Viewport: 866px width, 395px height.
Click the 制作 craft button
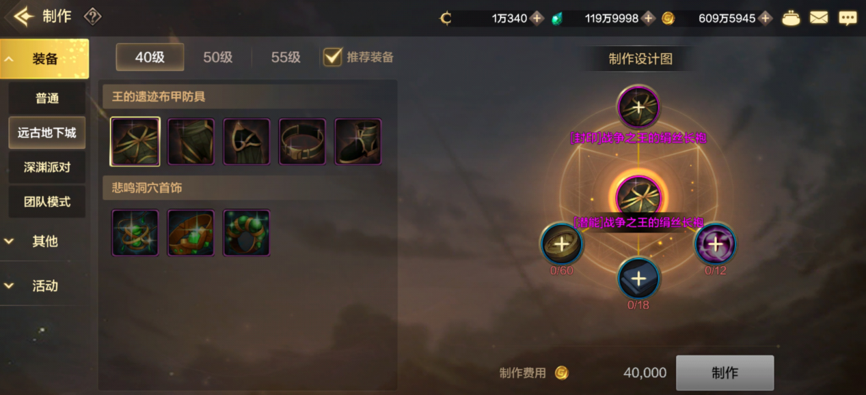point(725,372)
